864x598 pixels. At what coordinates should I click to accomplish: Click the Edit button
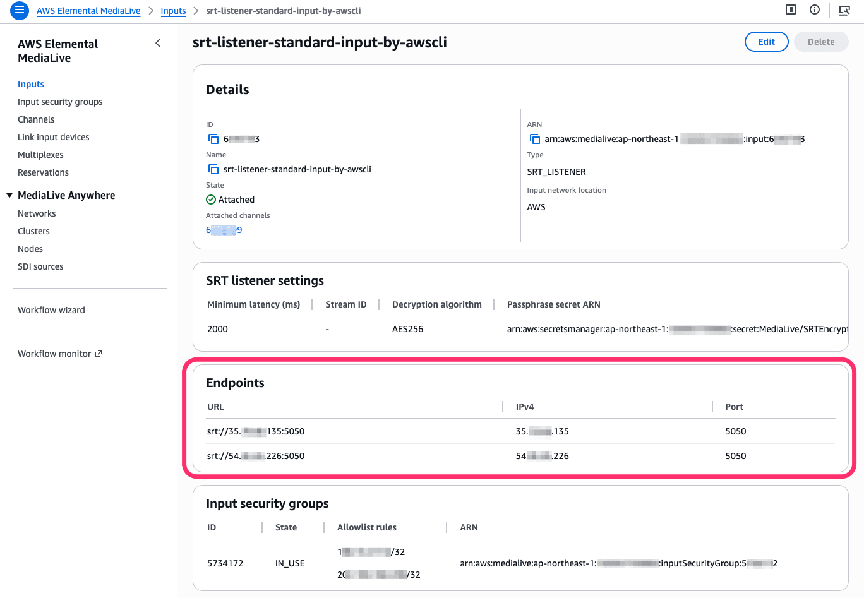[x=767, y=42]
